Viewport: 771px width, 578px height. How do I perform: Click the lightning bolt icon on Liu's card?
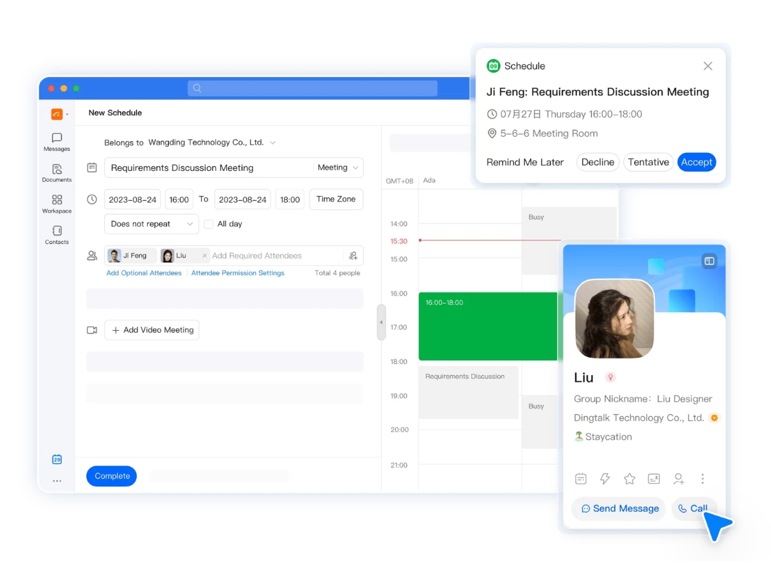605,478
